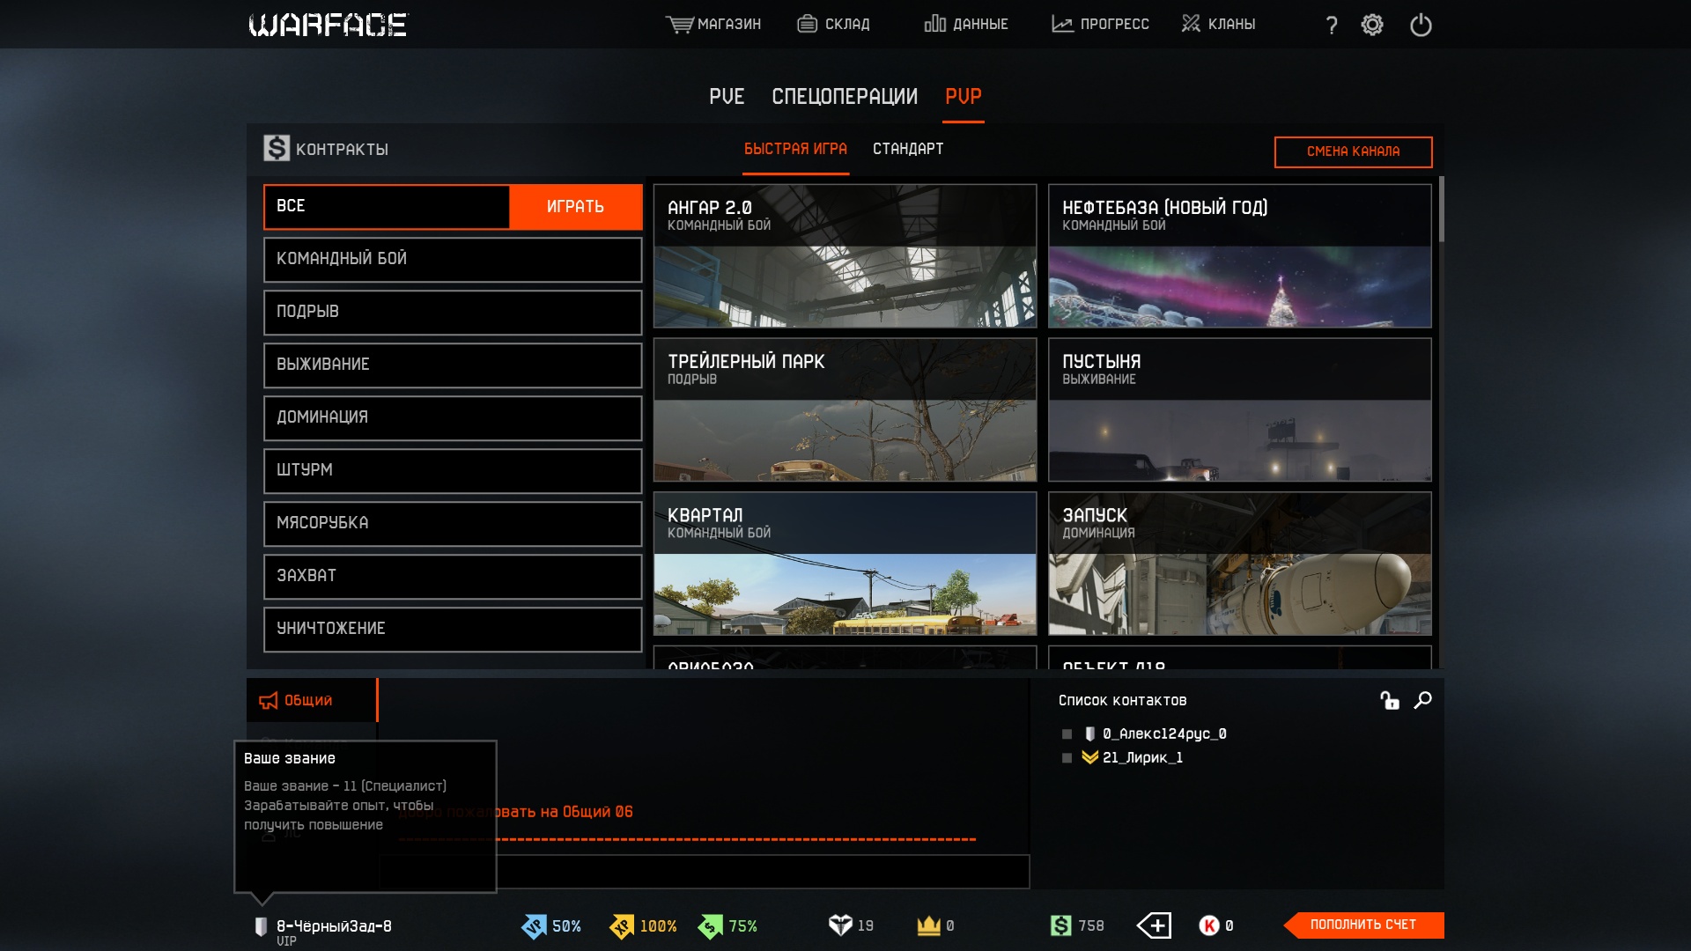This screenshot has width=1691, height=951.
Task: Click the crown currency icon
Action: [928, 925]
